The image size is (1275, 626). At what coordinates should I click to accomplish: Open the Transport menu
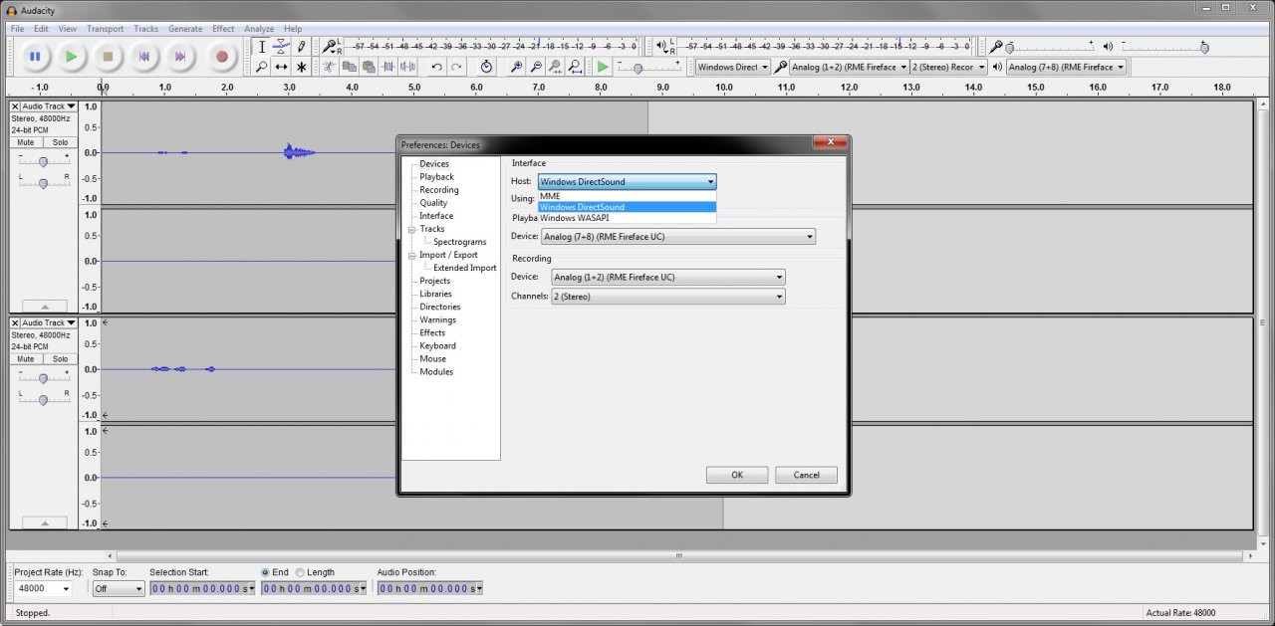coord(105,29)
